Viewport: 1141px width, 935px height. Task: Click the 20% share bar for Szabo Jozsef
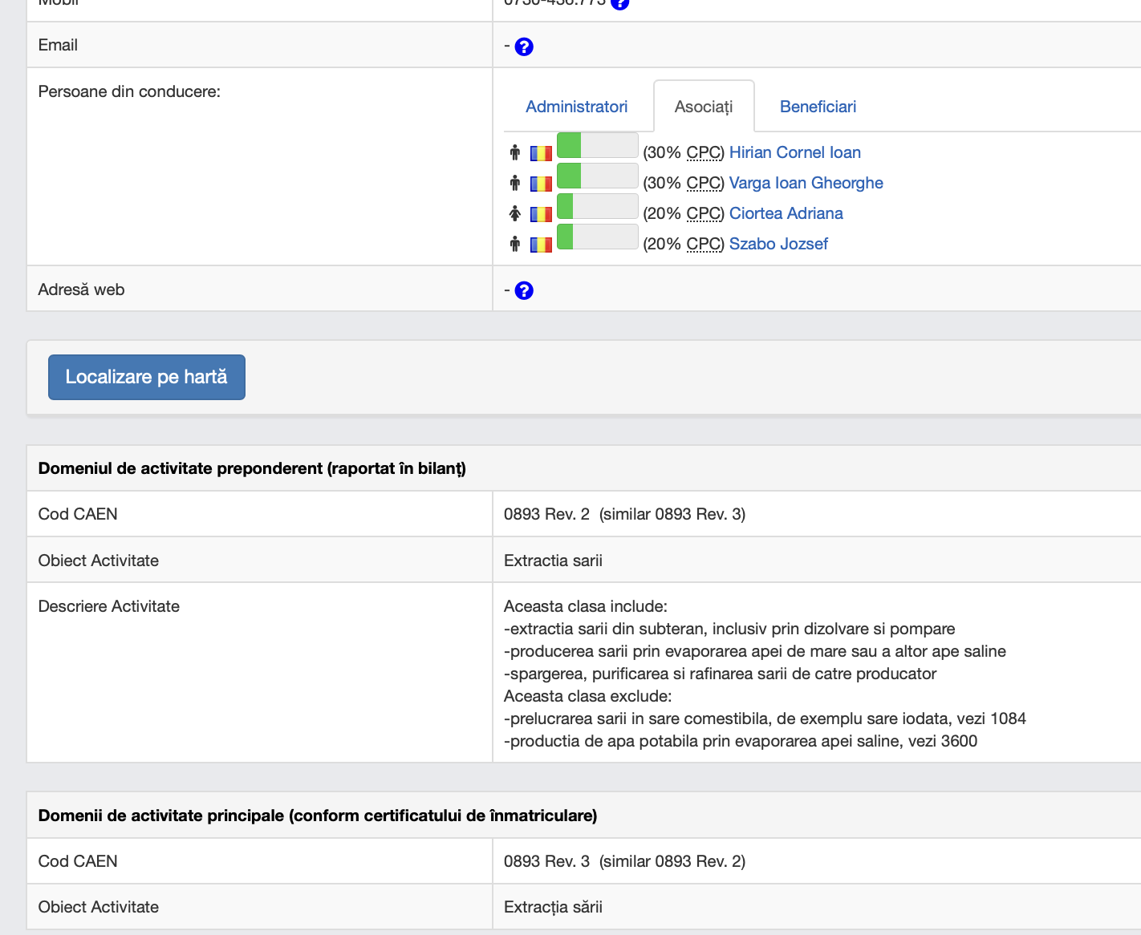pos(597,237)
